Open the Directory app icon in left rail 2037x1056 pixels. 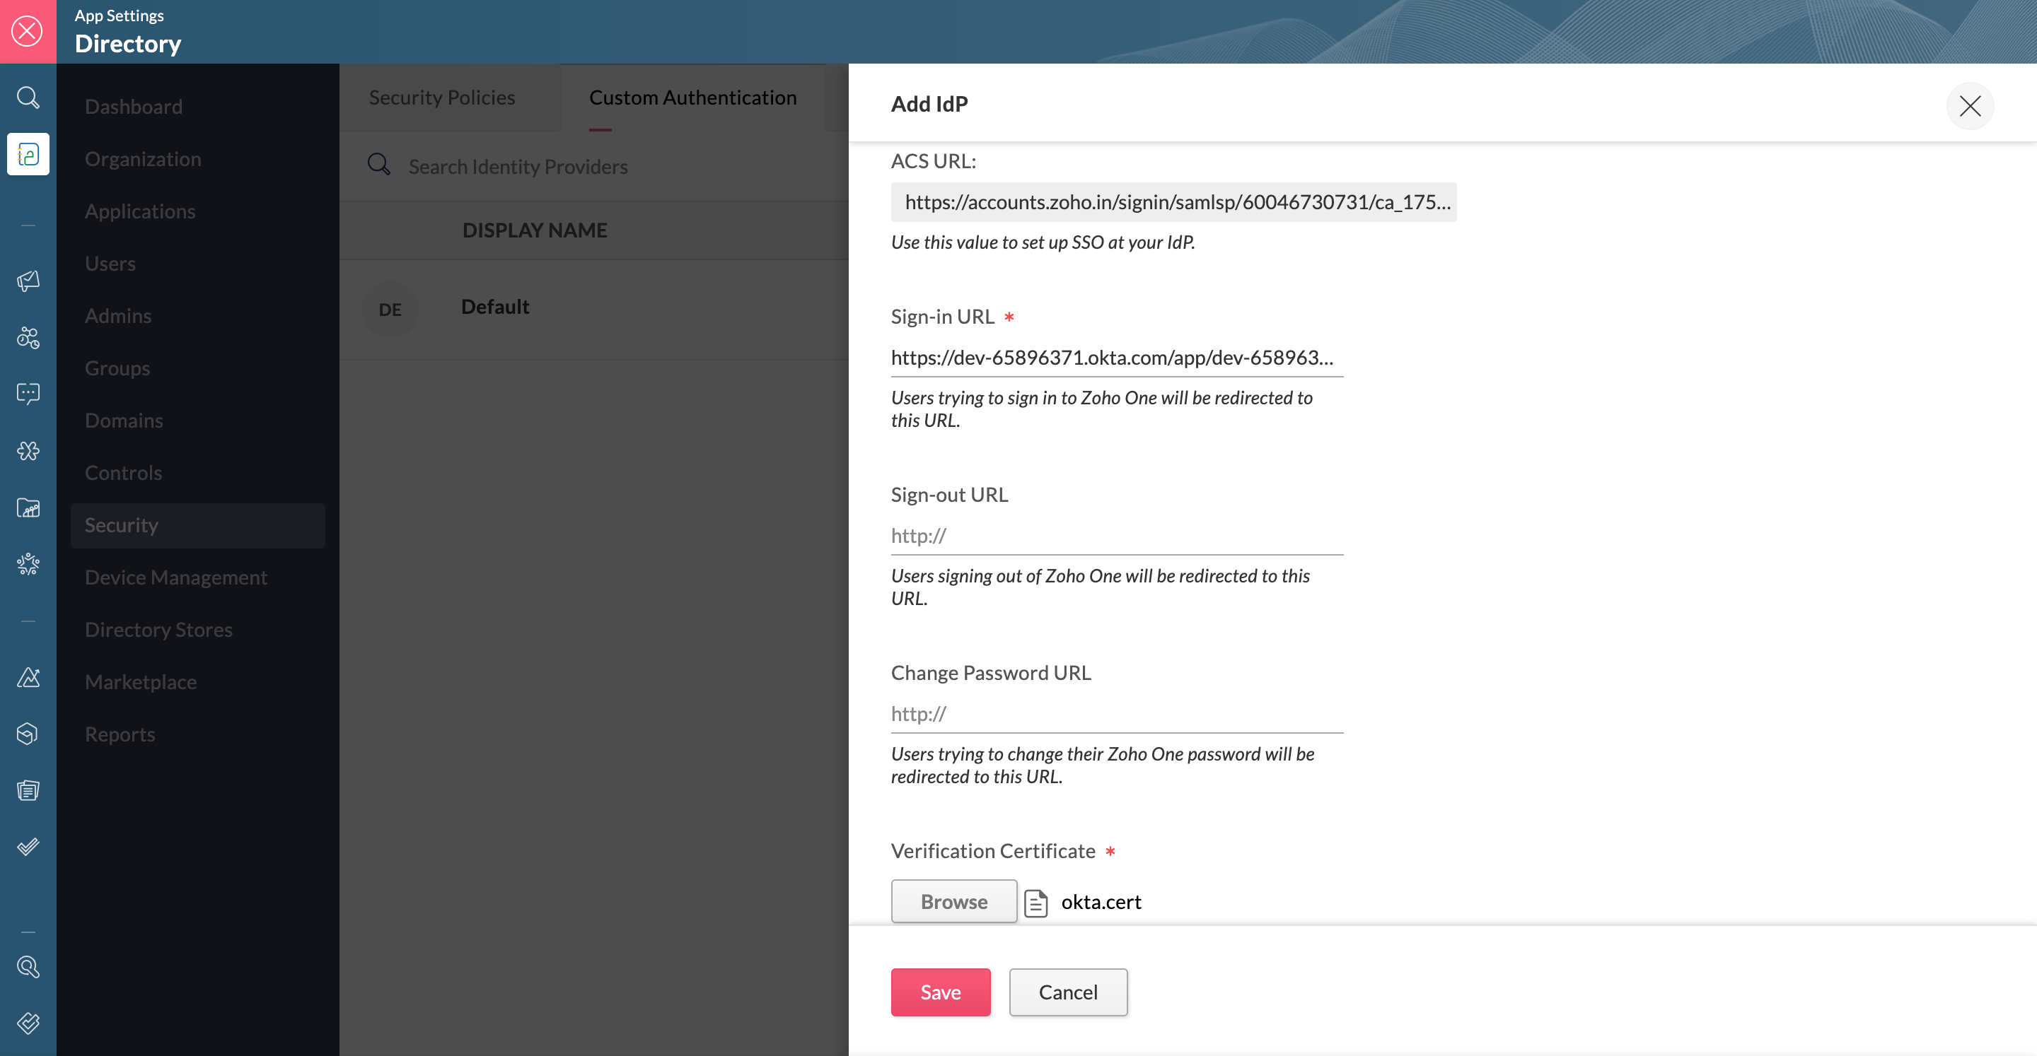coord(28,154)
